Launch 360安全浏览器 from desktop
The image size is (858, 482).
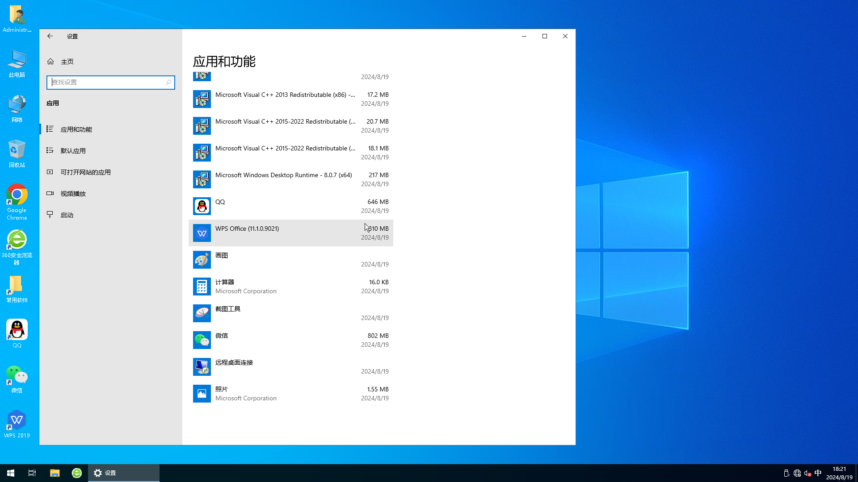[x=17, y=248]
